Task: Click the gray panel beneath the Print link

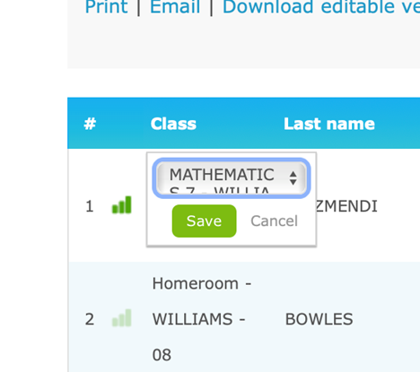Action: [243, 42]
